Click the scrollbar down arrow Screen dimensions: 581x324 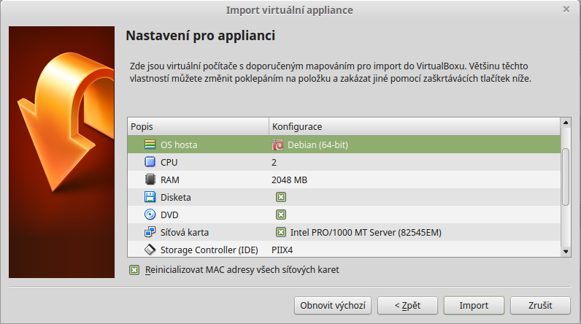coord(566,252)
